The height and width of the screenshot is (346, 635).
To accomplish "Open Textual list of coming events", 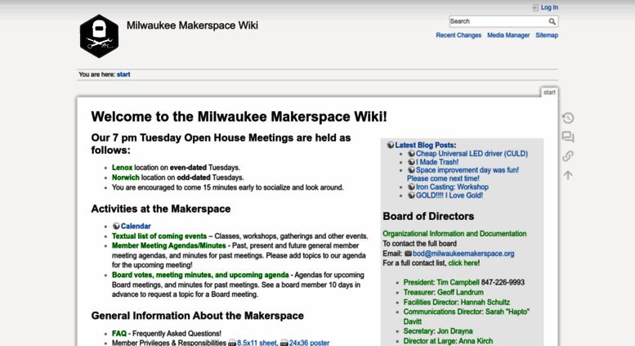I will click(159, 236).
